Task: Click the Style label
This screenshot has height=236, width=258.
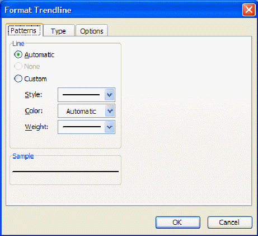Action: click(x=34, y=95)
